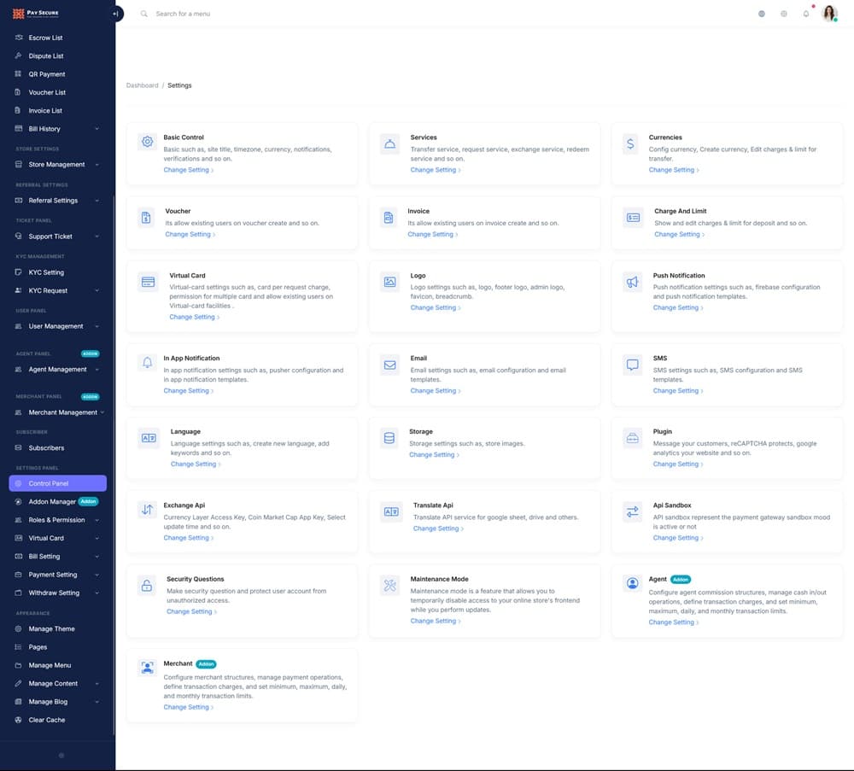Click Change Setting link under Plugin
854x771 pixels.
tap(676, 464)
